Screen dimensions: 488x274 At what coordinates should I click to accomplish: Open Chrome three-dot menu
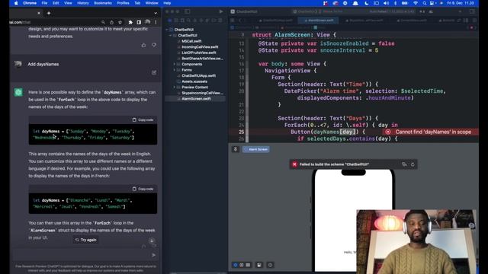[156, 22]
